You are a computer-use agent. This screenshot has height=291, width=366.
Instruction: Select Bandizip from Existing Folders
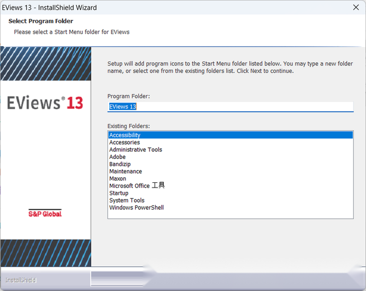click(120, 164)
